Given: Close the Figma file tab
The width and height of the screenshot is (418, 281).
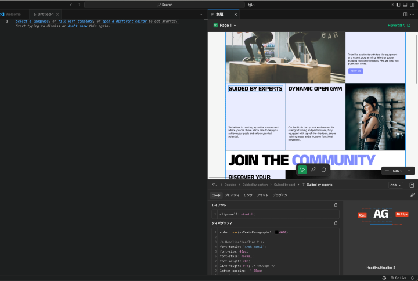Looking at the screenshot, I should [235, 15].
